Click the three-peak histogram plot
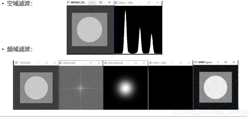 [x=138, y=30]
